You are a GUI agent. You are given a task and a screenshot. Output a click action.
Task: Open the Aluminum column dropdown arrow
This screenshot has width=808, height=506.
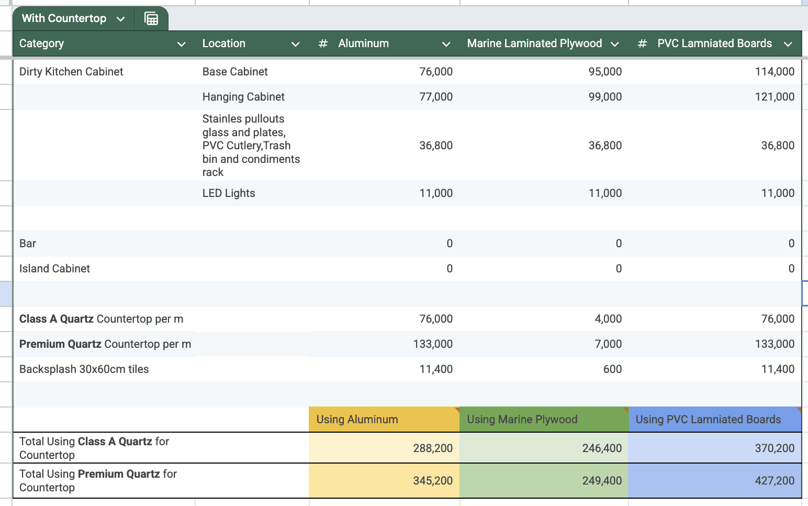point(446,44)
